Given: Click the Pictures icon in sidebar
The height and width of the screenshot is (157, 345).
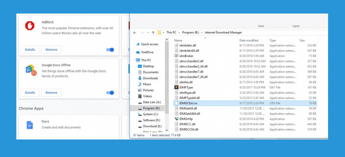Looking at the screenshot, I should click(140, 90).
